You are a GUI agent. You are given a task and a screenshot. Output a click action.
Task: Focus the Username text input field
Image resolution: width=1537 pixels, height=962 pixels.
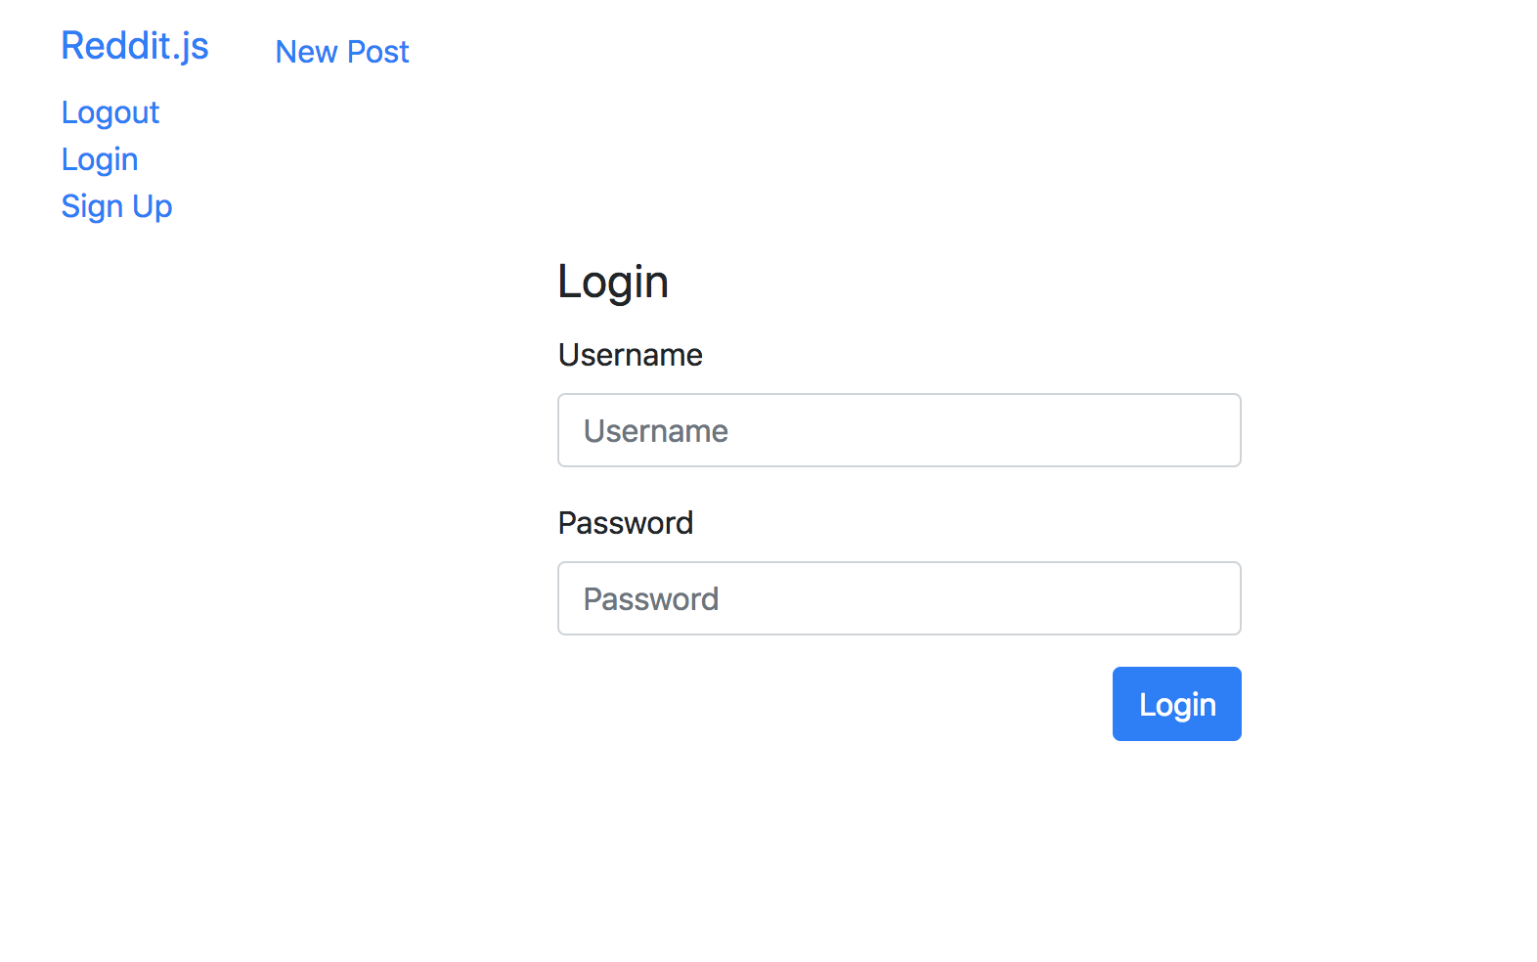899,430
